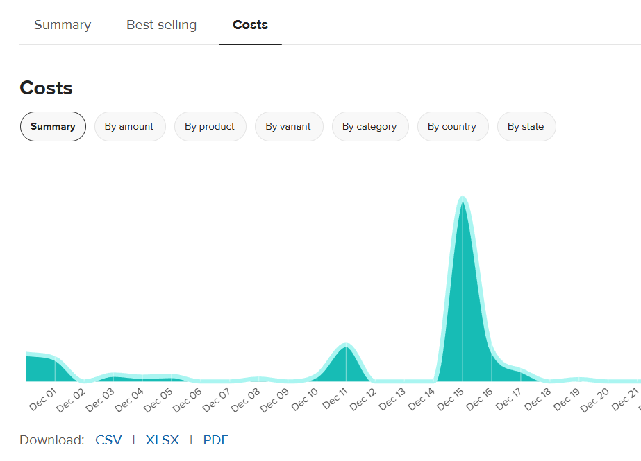Image resolution: width=641 pixels, height=461 pixels.
Task: Select the Costs tab
Action: click(250, 24)
